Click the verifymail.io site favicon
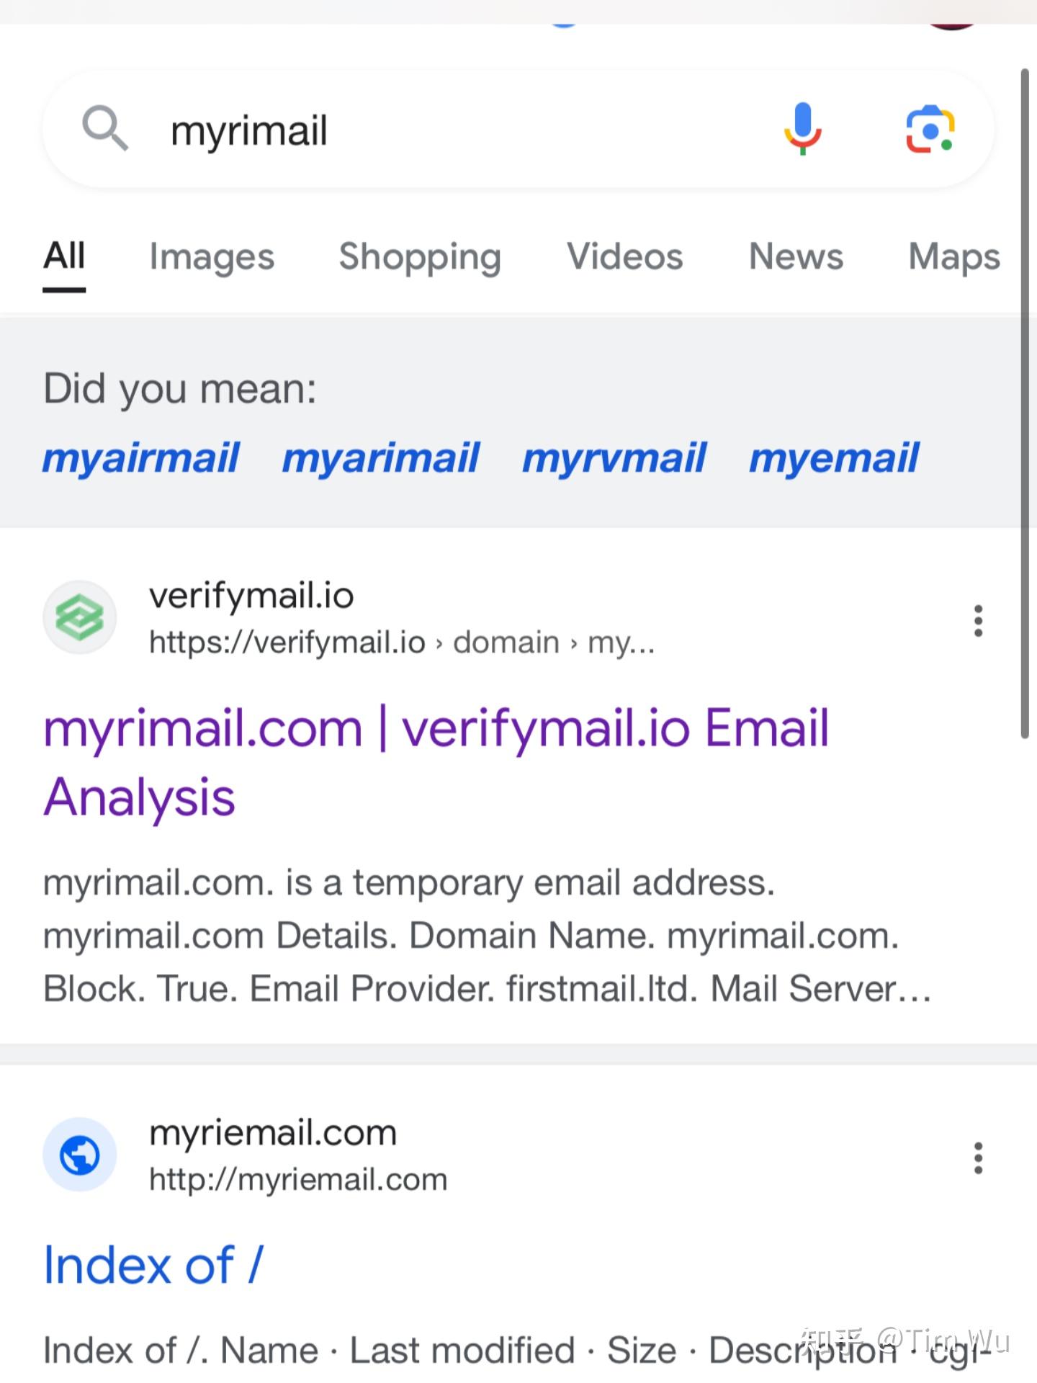This screenshot has width=1037, height=1383. pos(79,617)
